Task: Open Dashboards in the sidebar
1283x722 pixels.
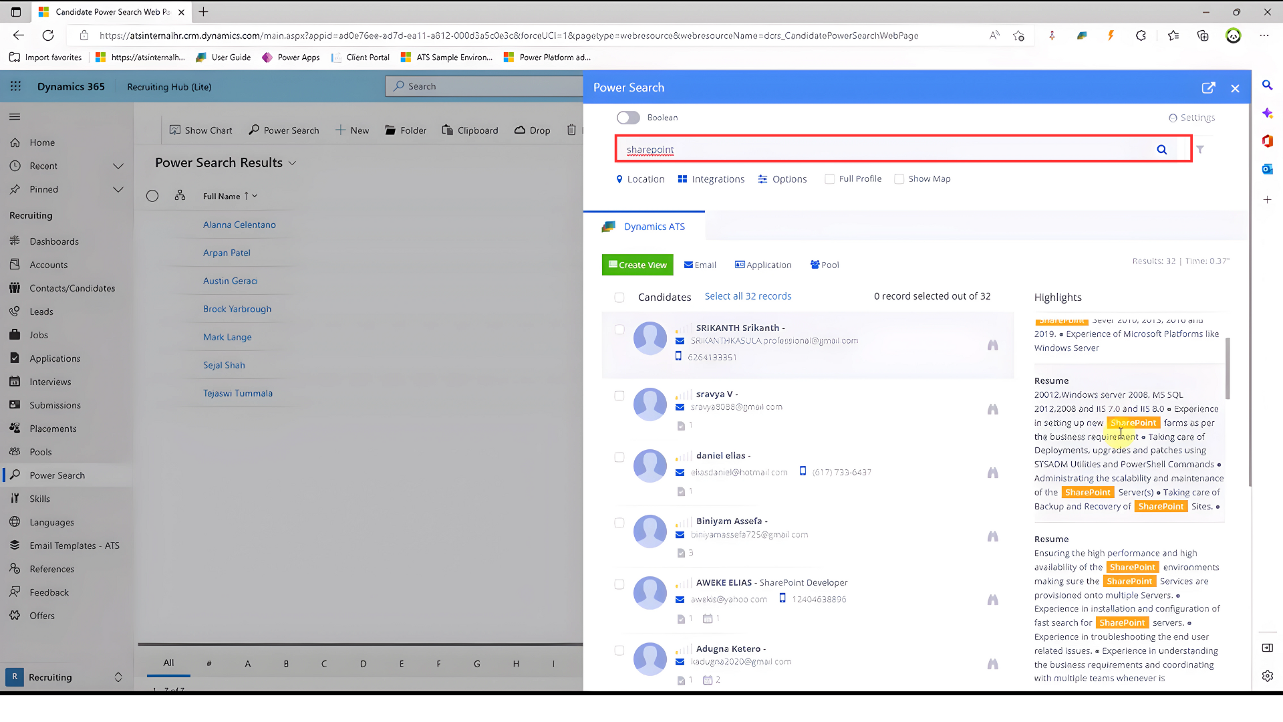Action: pyautogui.click(x=54, y=241)
